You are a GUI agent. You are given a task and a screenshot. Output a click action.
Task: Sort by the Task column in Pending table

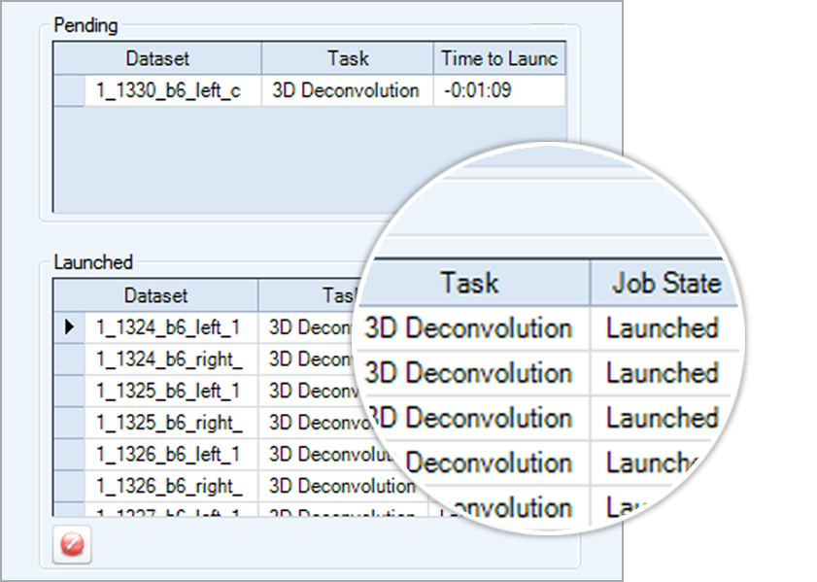[x=346, y=58]
